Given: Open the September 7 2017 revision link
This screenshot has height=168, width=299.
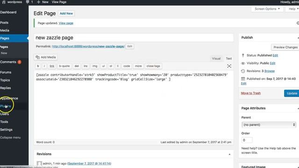Looking at the screenshot, I should 89,164.
